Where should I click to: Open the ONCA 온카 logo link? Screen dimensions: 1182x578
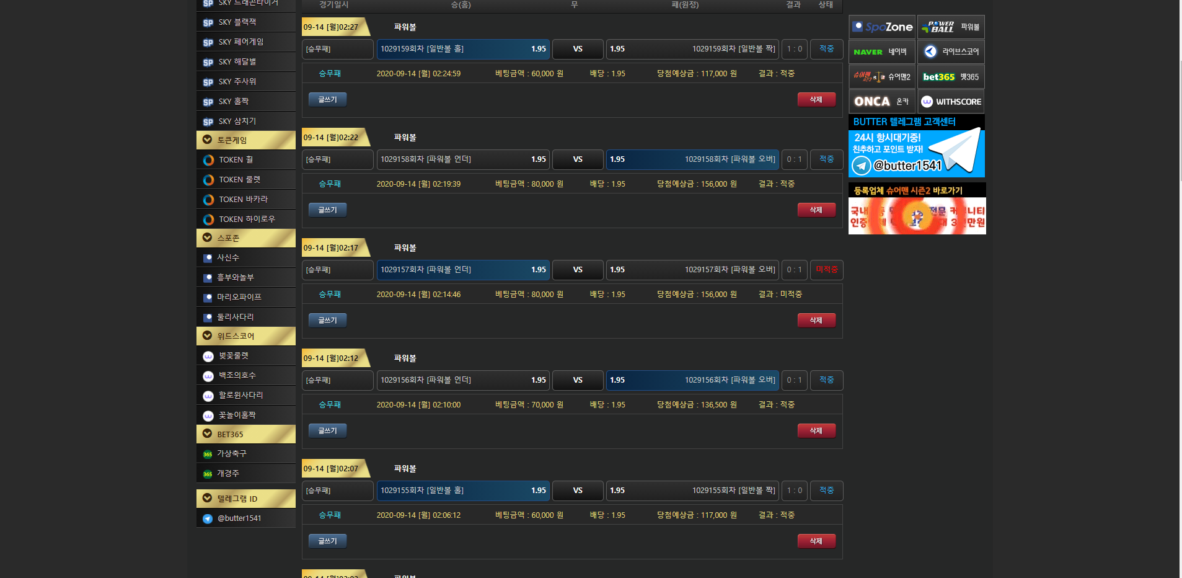coord(882,102)
